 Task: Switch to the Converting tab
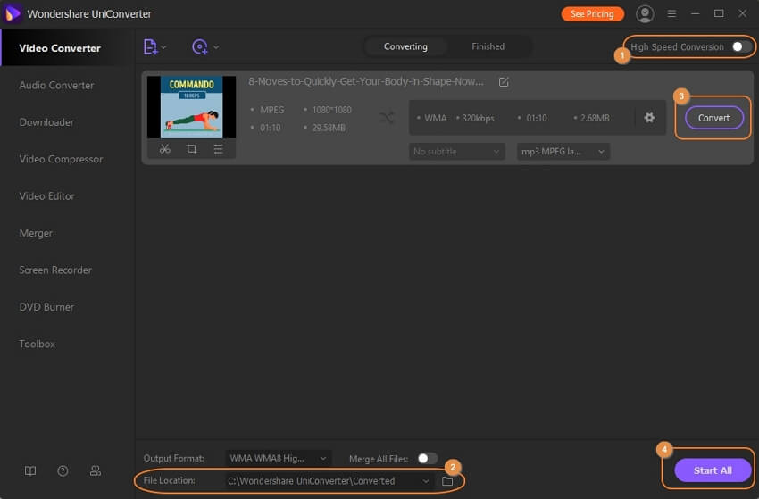click(x=405, y=46)
